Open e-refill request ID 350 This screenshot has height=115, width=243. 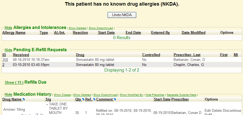5,60
